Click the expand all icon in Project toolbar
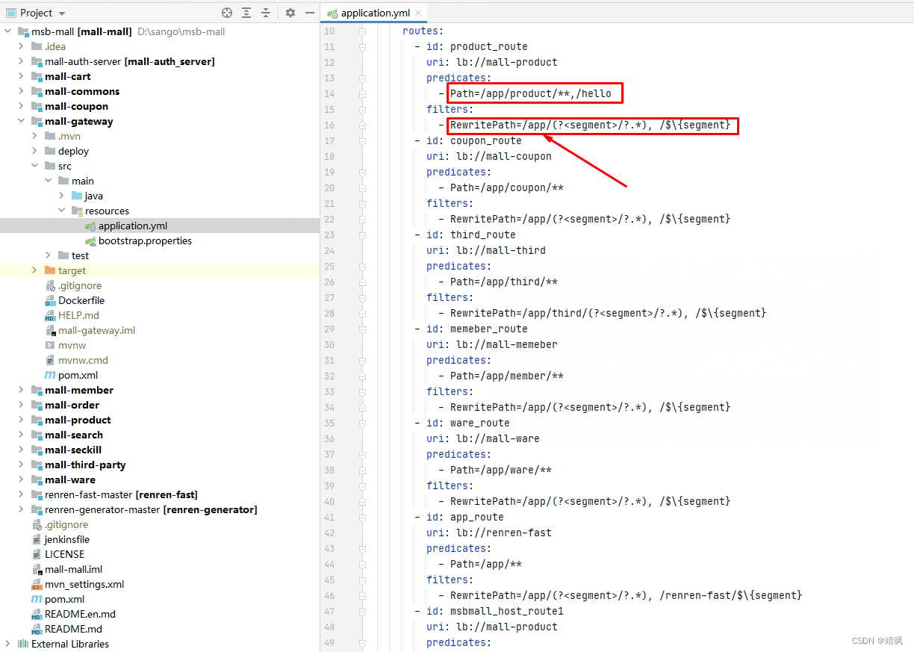 (246, 13)
